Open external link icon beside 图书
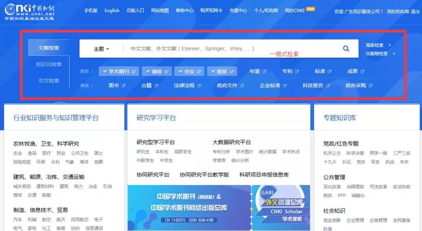 (124, 86)
